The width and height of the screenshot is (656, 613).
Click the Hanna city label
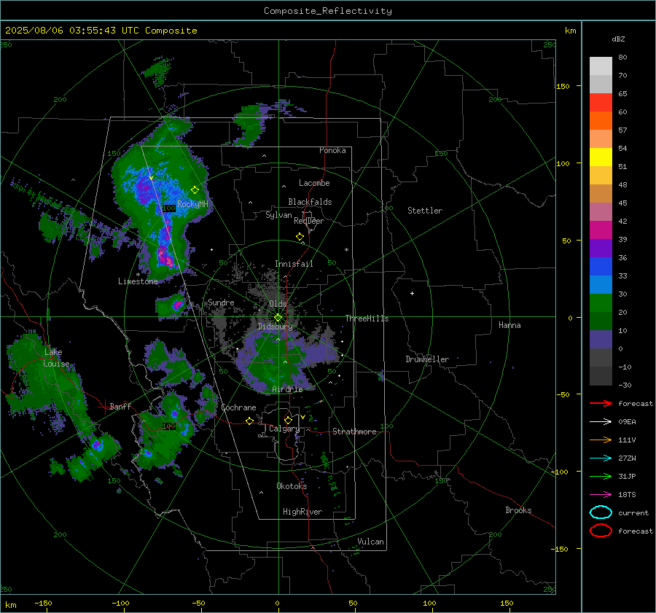(509, 325)
